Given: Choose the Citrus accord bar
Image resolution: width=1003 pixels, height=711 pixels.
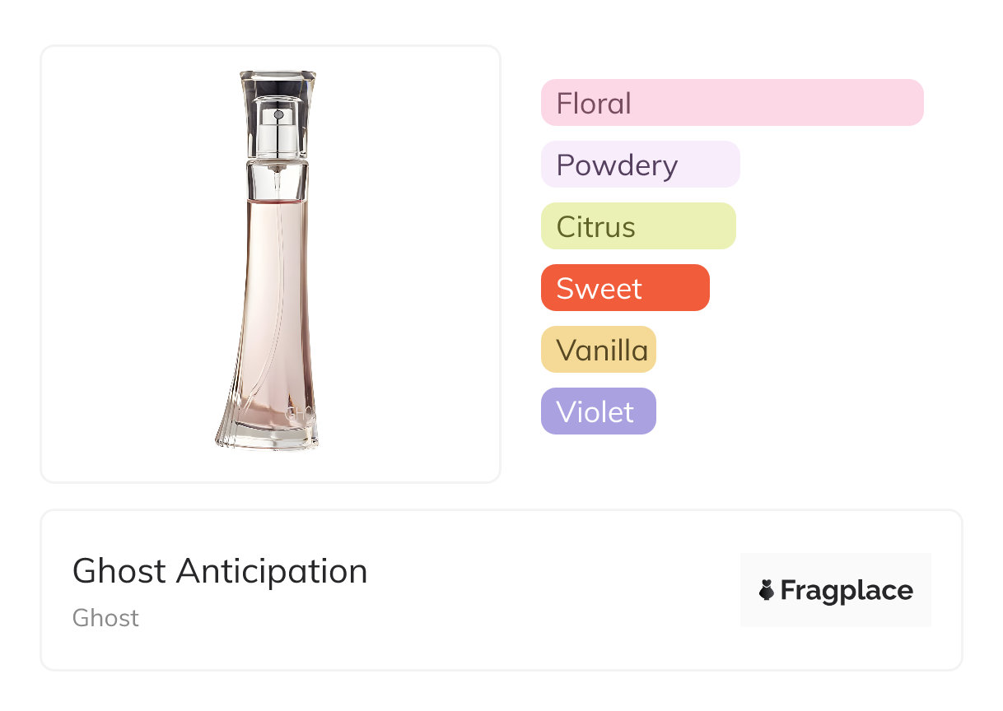Looking at the screenshot, I should click(638, 226).
